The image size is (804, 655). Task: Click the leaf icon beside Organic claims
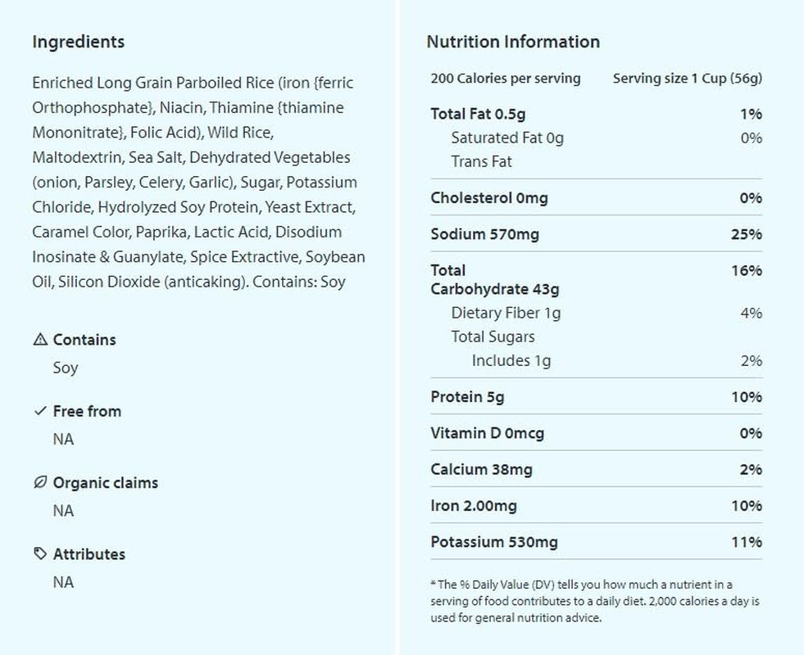40,482
